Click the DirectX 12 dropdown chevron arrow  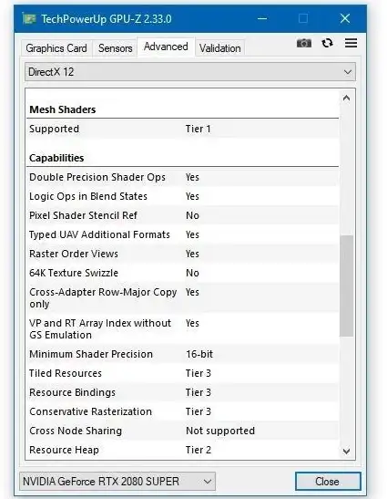coord(348,72)
